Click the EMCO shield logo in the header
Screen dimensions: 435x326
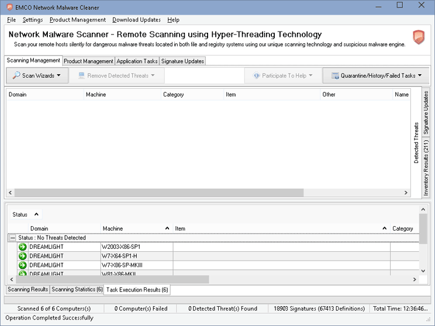[x=419, y=37]
